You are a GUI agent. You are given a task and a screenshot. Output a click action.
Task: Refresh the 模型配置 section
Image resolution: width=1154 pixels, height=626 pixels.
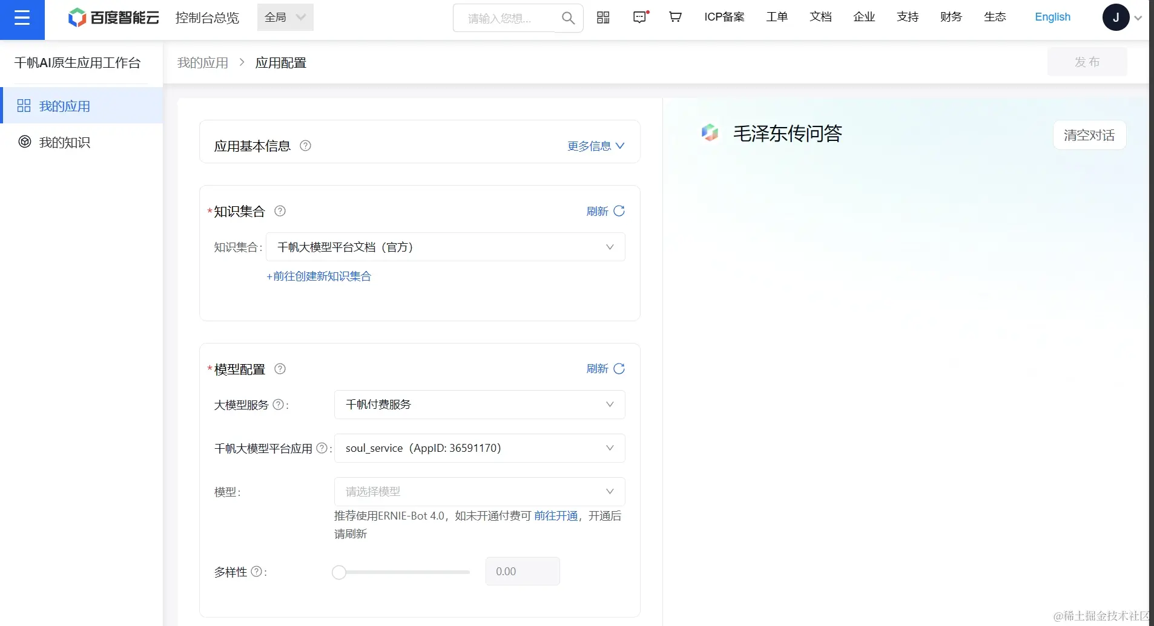click(x=605, y=369)
